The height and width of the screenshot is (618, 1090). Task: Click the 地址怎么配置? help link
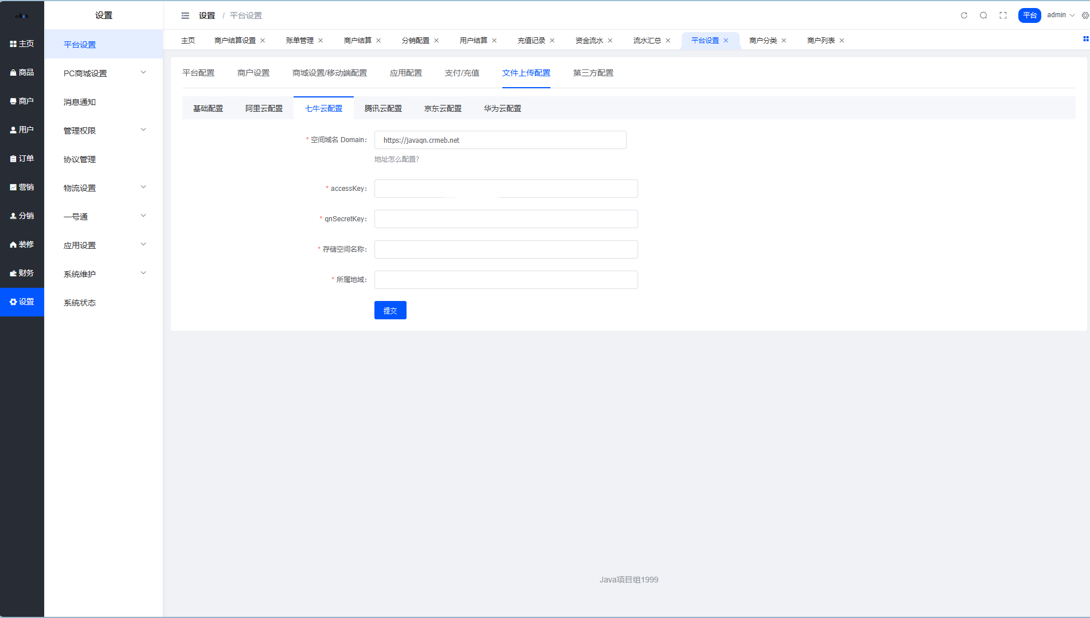point(397,159)
